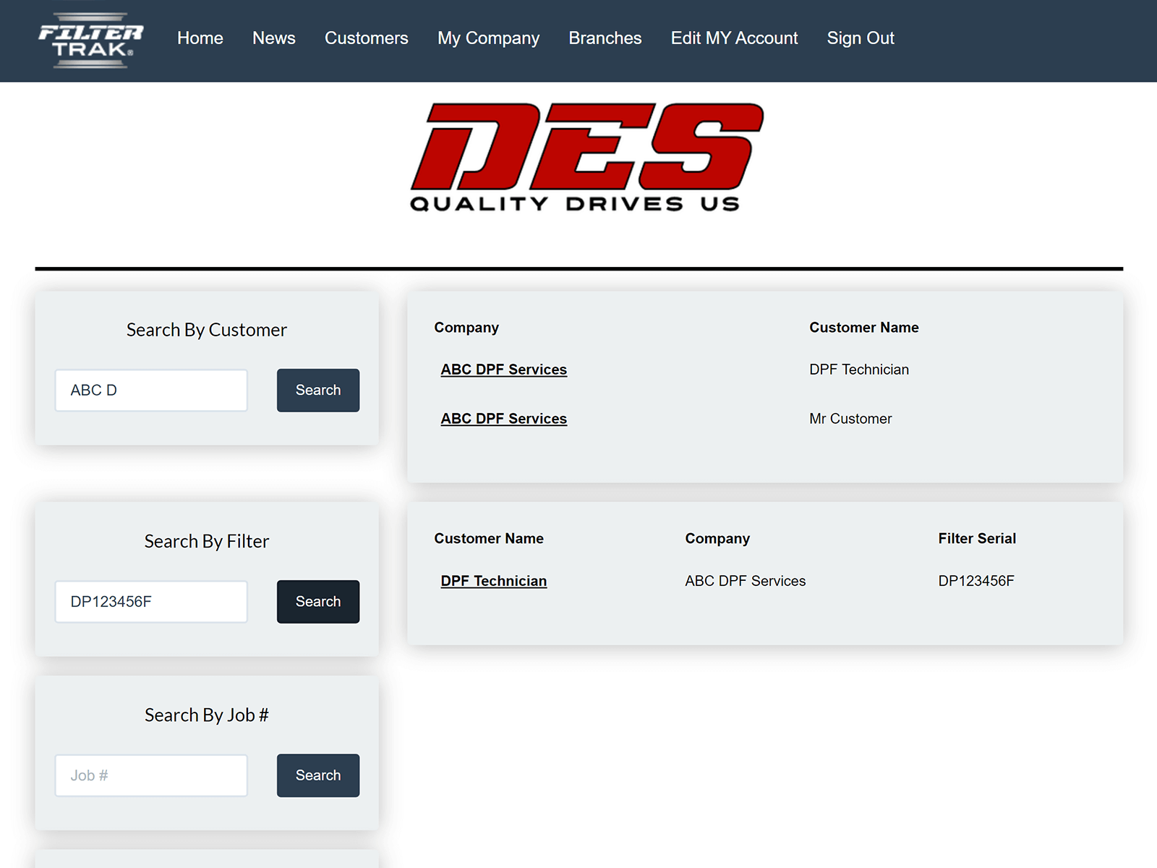The width and height of the screenshot is (1157, 868).
Task: Select 'DPF Technician' in the customer results table
Action: pos(859,370)
